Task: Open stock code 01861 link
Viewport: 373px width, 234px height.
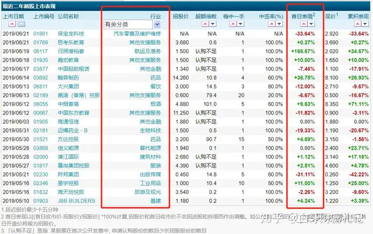Action: 41,34
